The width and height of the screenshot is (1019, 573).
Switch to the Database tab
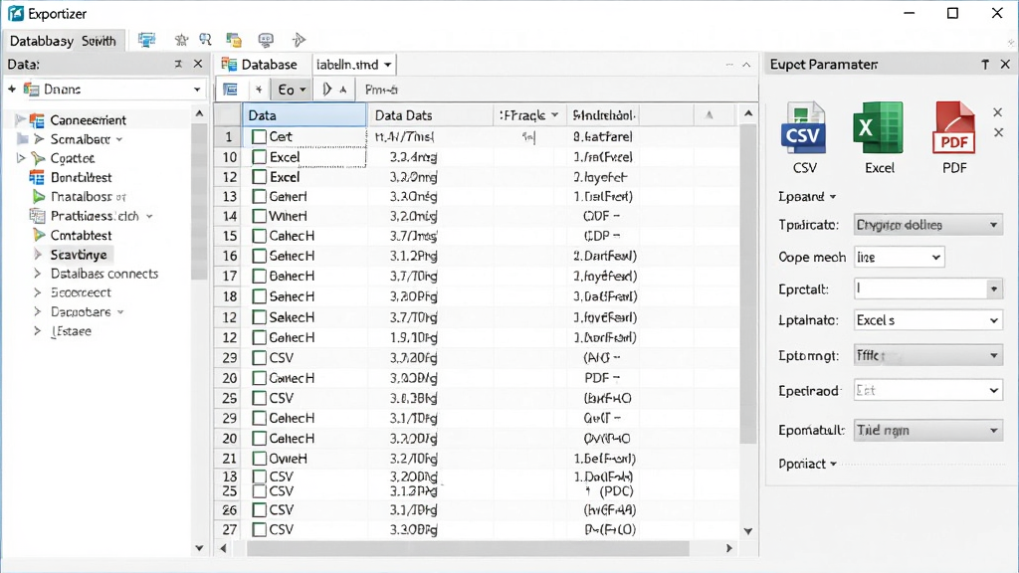click(x=260, y=65)
